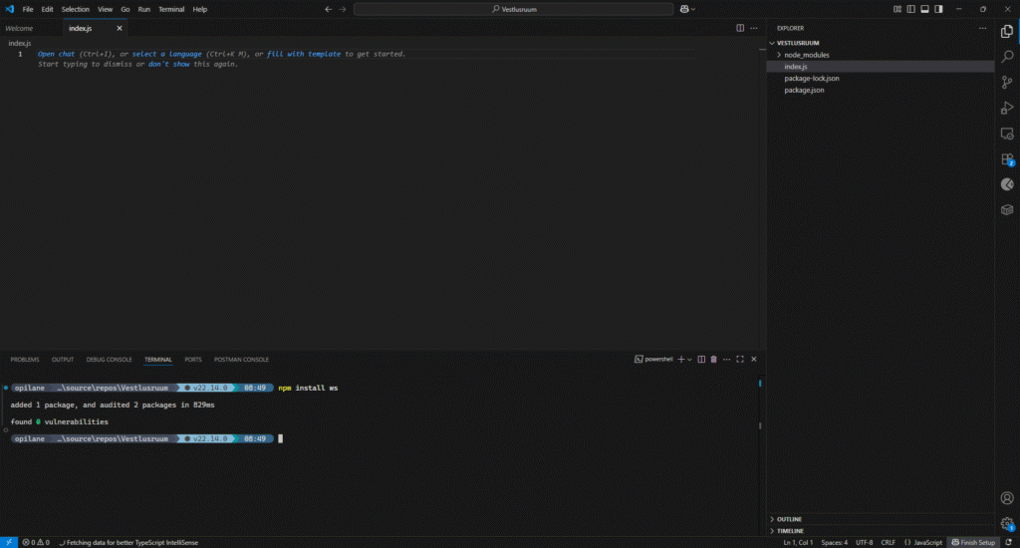The image size is (1020, 548).
Task: Open the Extensions view
Action: (x=1007, y=158)
